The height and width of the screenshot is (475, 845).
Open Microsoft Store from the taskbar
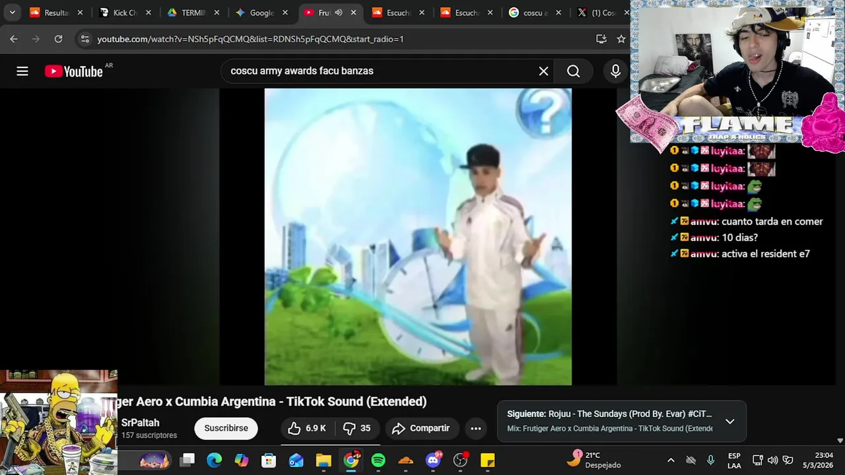click(x=269, y=460)
